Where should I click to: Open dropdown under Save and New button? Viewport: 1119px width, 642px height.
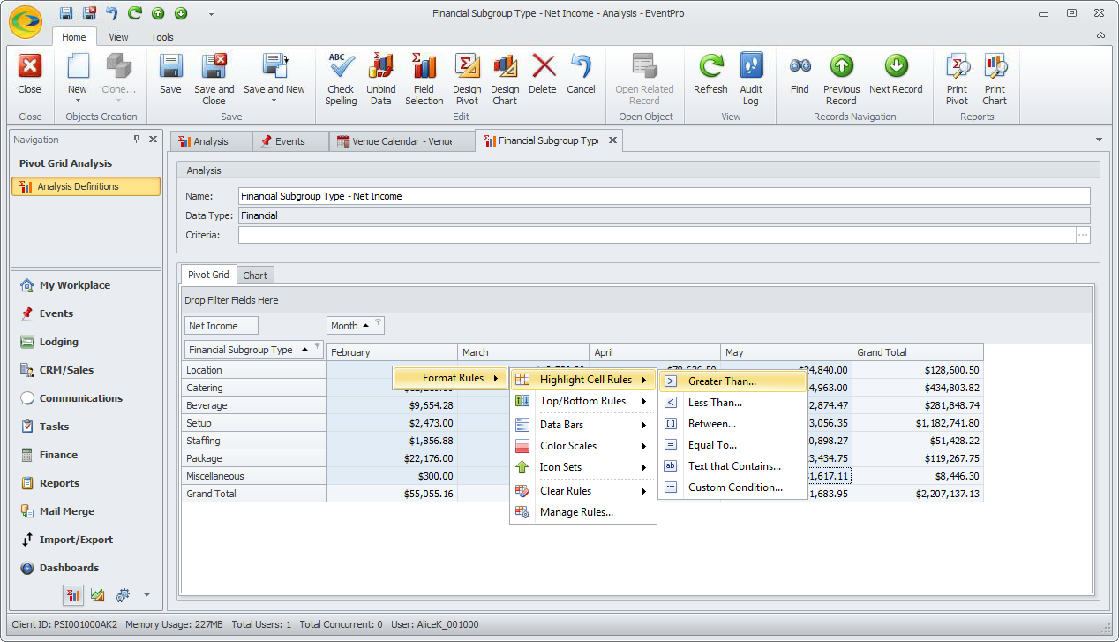point(274,101)
